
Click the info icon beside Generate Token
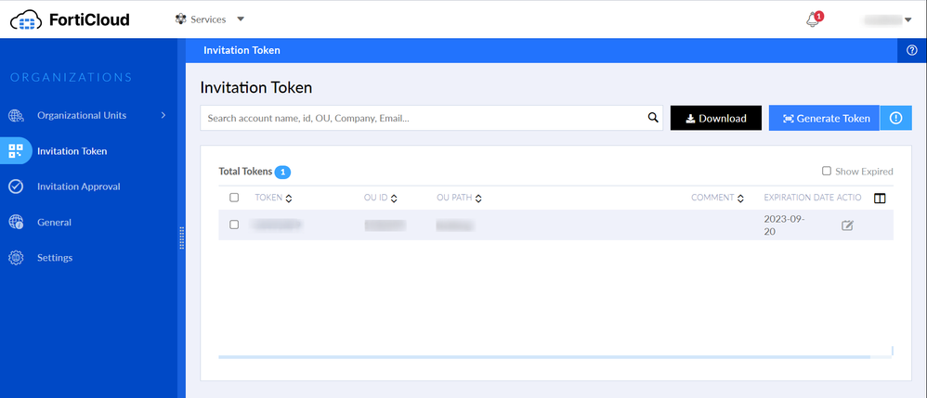tap(895, 118)
